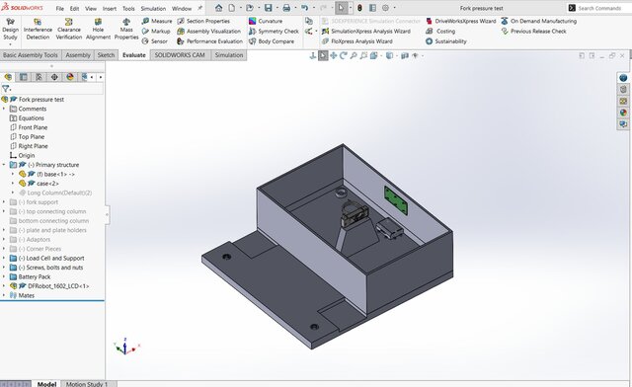This screenshot has width=632, height=387.
Task: Select the Measure tool
Action: 157,21
